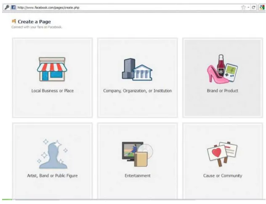Select the Local Business or Place label
The image size is (266, 204).
[x=53, y=91]
